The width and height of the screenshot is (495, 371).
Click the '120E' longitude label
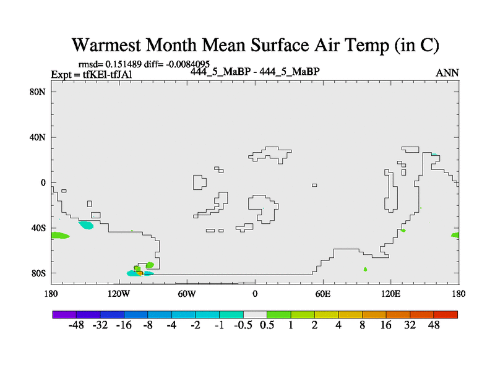pos(391,294)
